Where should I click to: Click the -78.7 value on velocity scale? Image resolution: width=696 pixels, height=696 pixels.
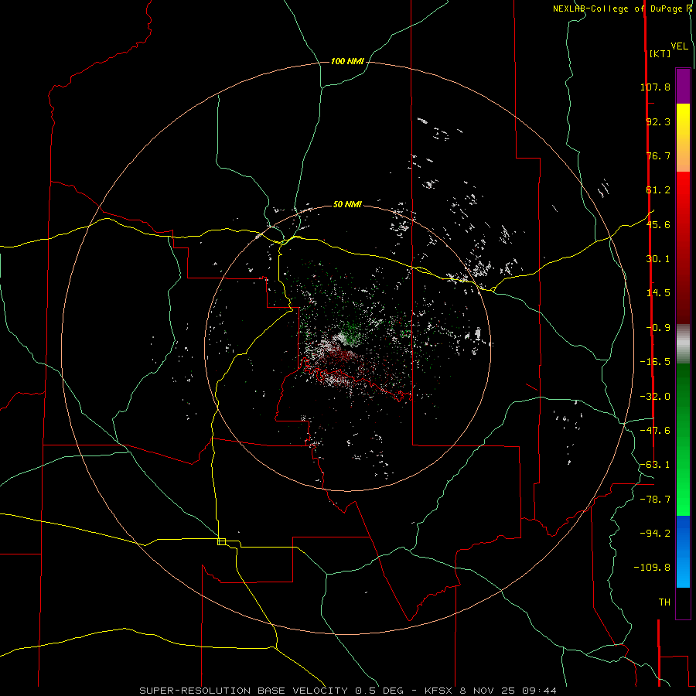[655, 500]
